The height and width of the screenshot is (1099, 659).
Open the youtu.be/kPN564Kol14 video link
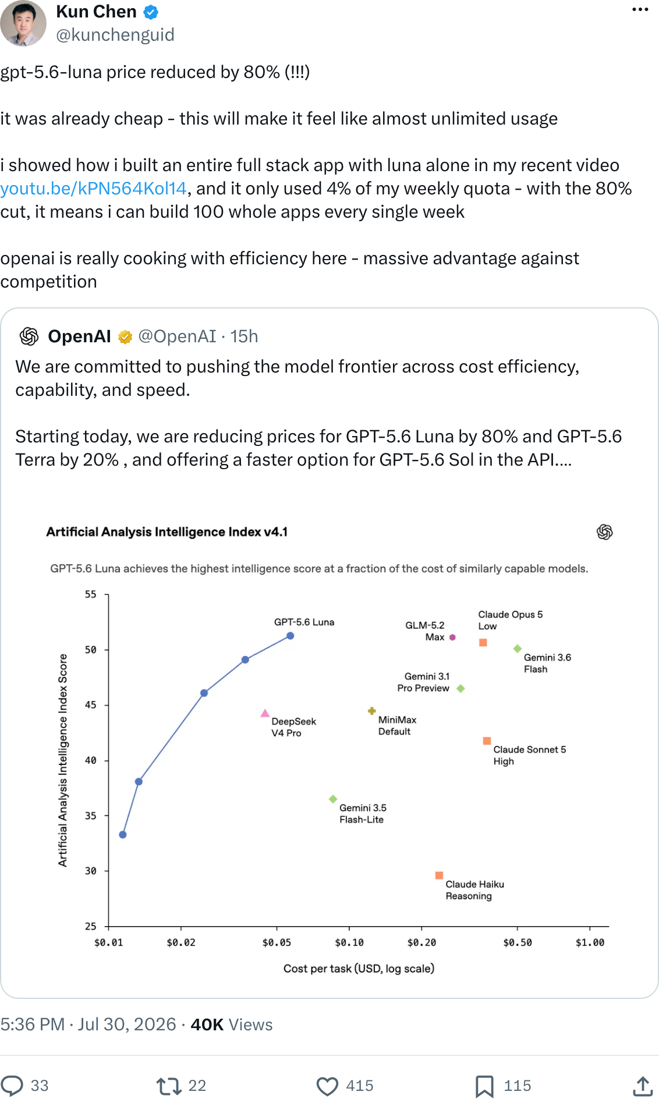pyautogui.click(x=93, y=189)
